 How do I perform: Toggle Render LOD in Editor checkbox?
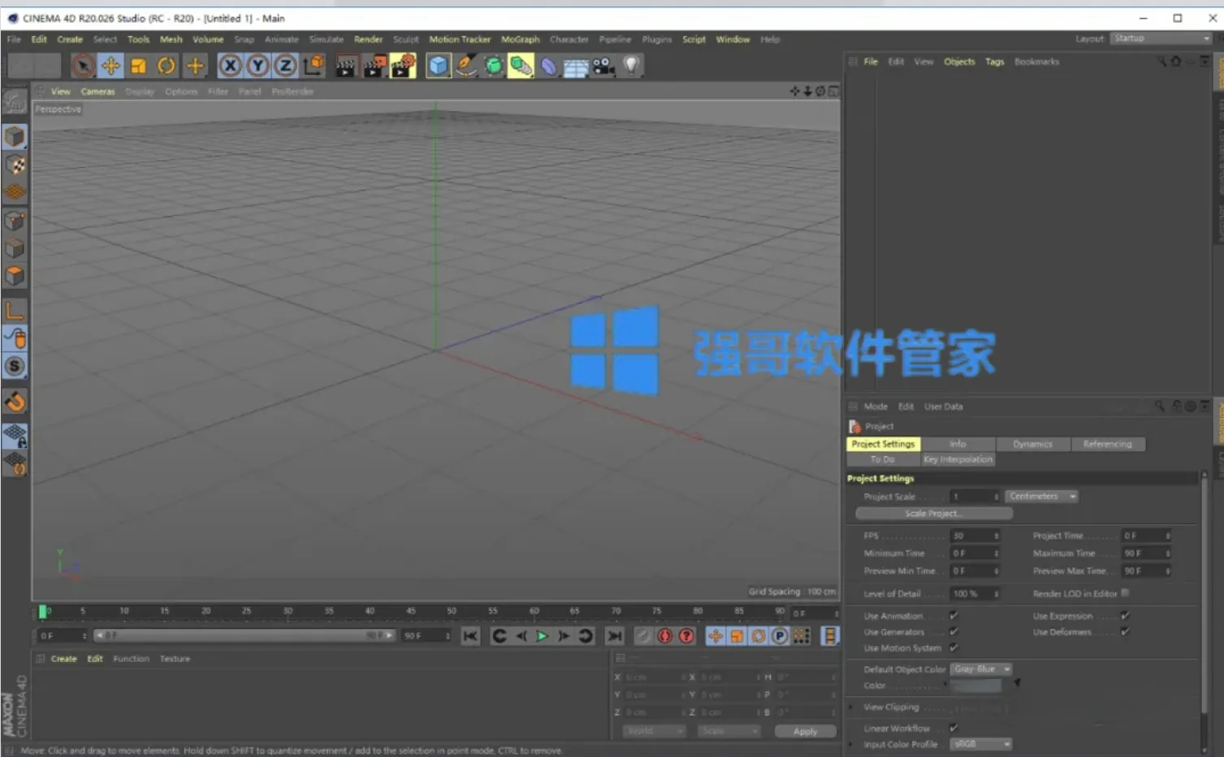(1125, 593)
